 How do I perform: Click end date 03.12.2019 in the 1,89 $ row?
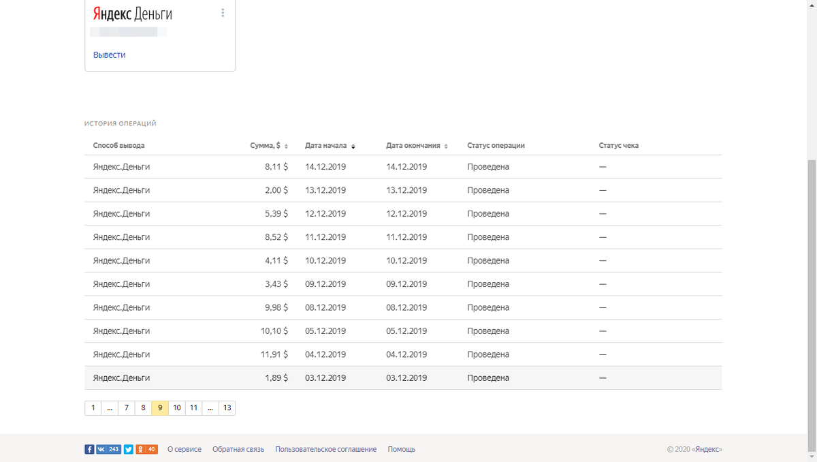pos(406,378)
